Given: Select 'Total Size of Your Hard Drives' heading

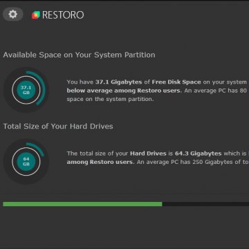Looking at the screenshot, I should (58, 126).
